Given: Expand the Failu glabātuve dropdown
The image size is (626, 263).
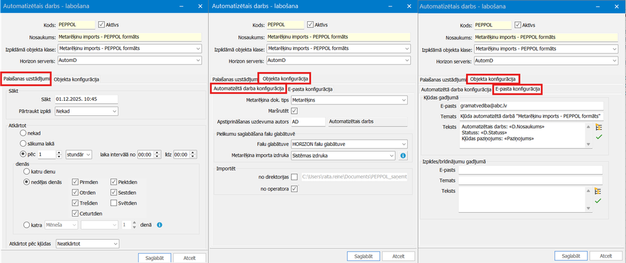Looking at the screenshot, I should coord(338,144).
